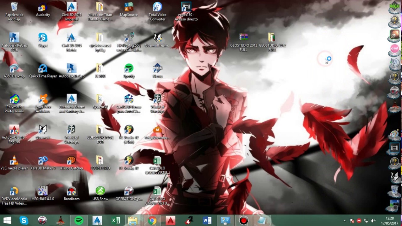Open the ESCRITORIO folder icon
Screen dimensions: 402x226
point(100,163)
